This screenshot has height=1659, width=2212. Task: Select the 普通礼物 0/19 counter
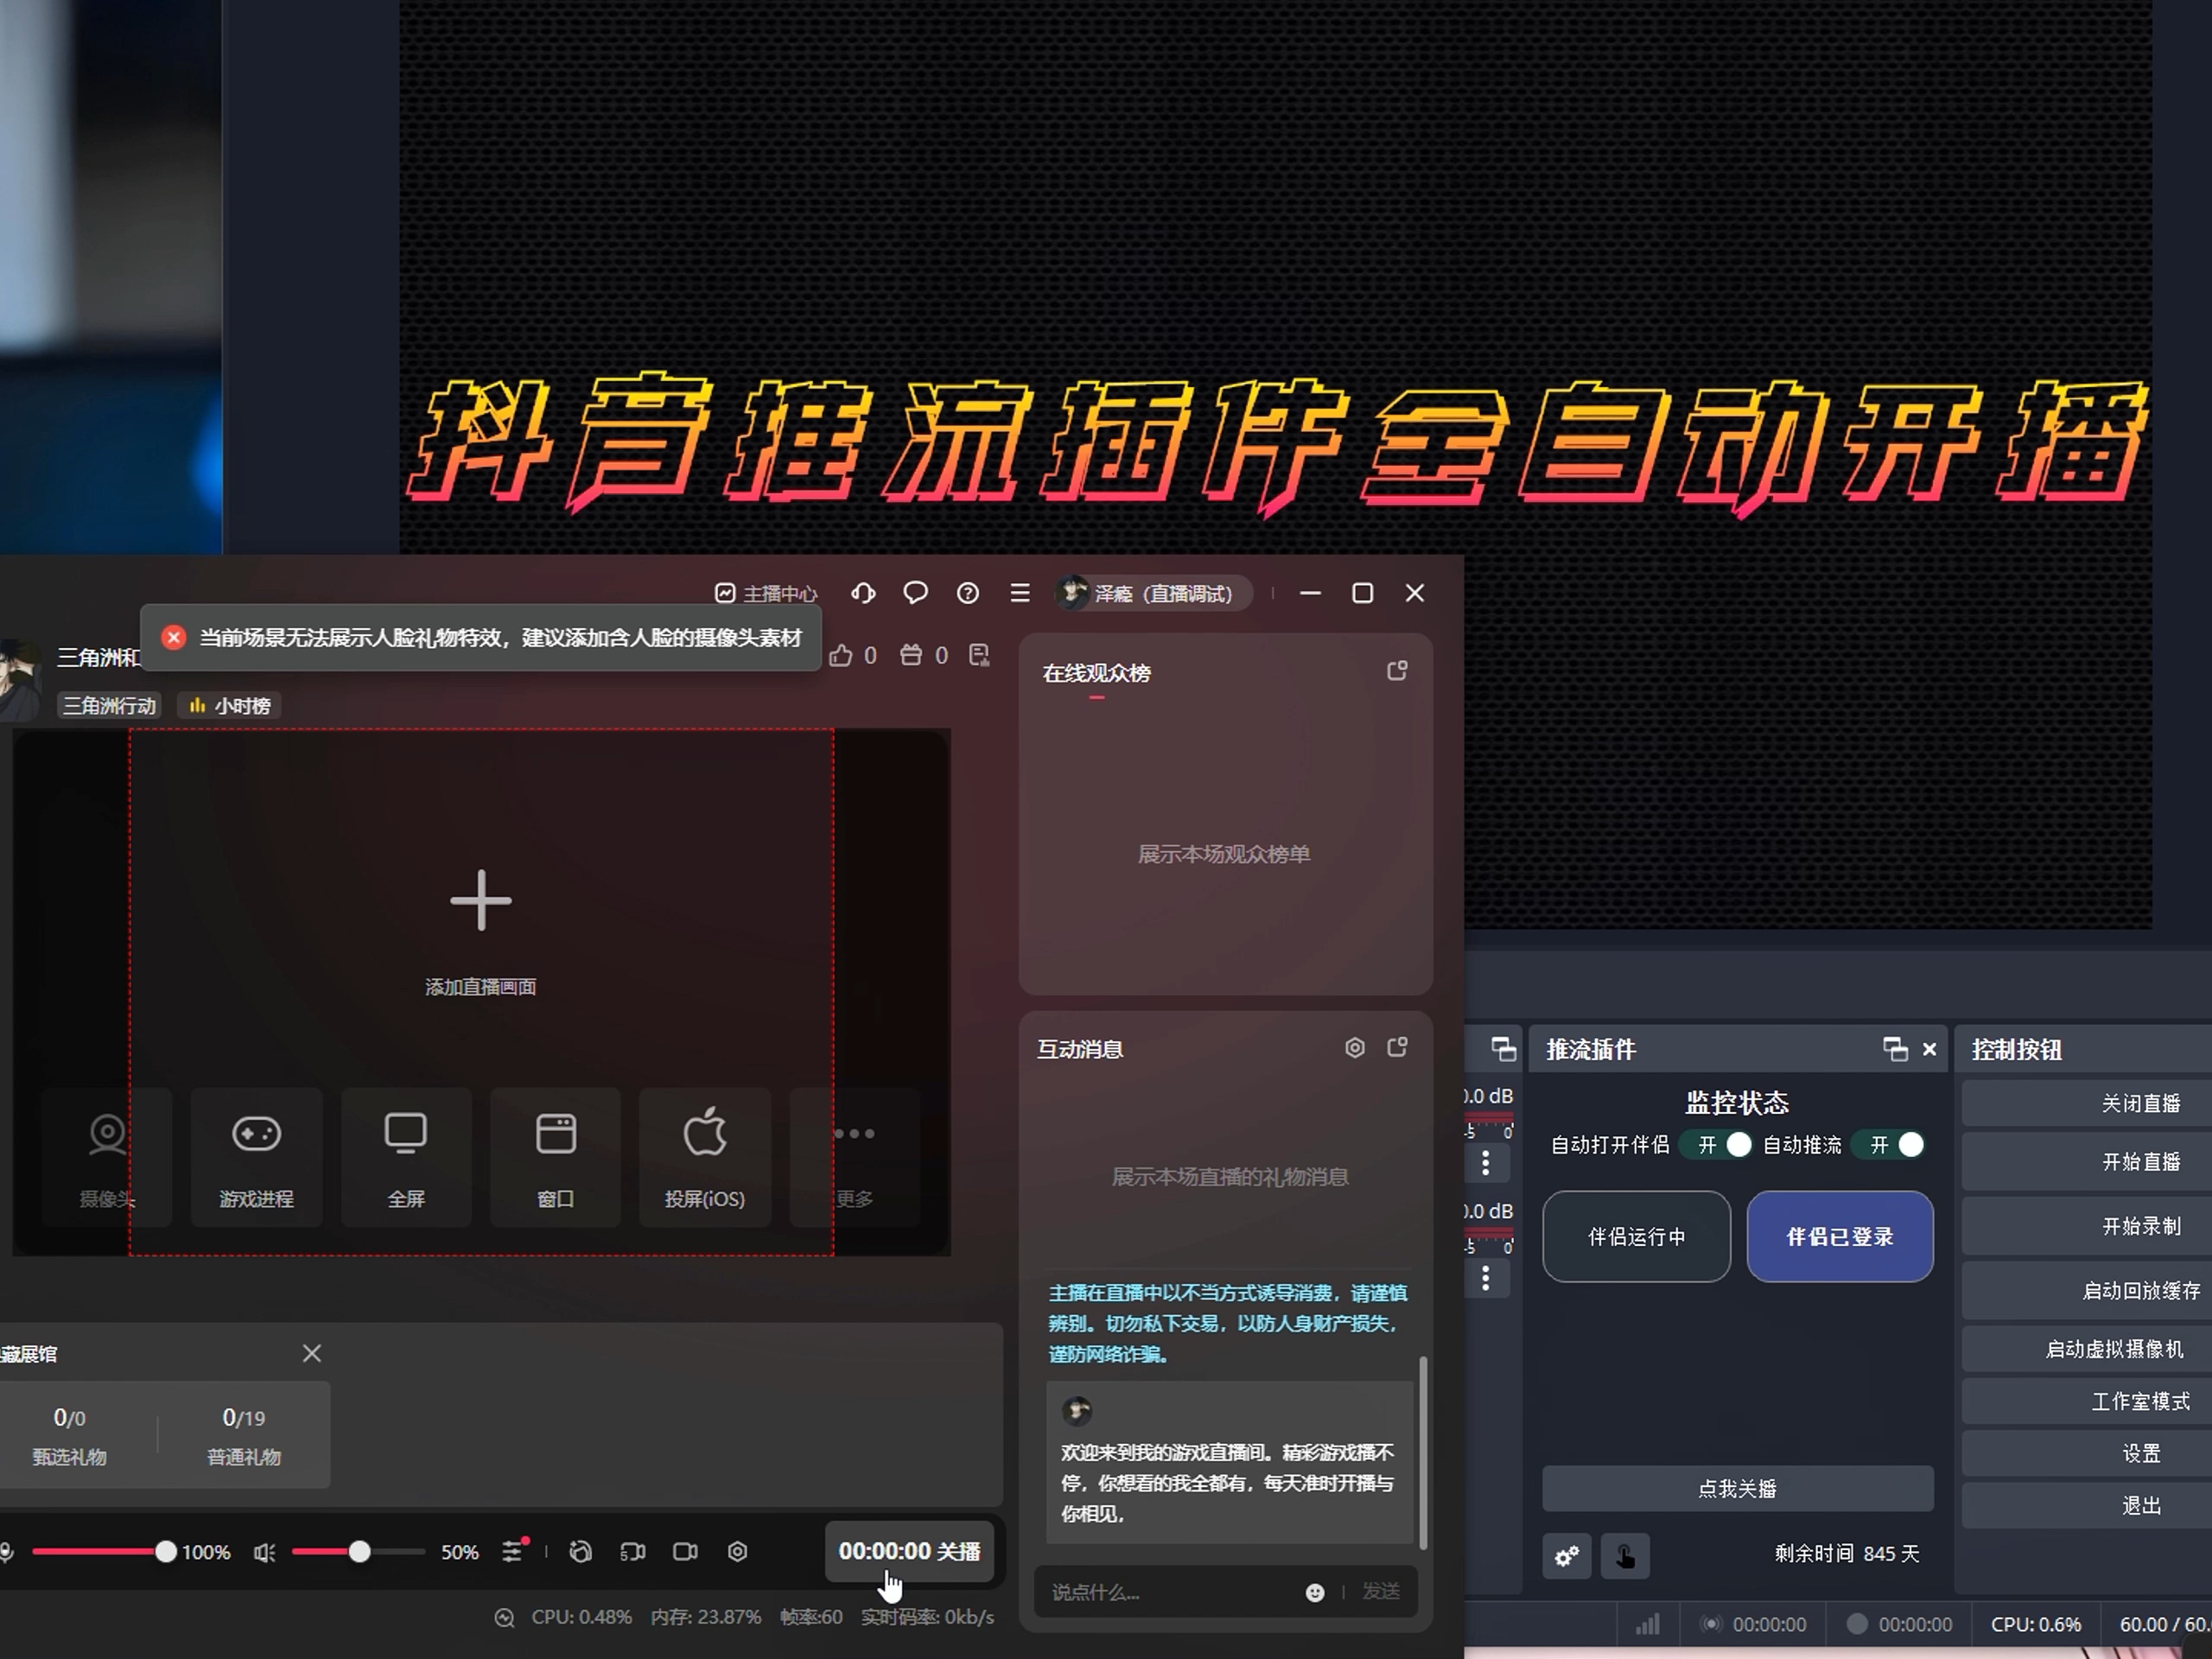(244, 1435)
